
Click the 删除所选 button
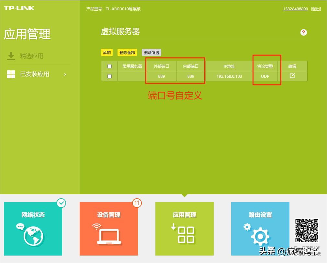tap(151, 52)
